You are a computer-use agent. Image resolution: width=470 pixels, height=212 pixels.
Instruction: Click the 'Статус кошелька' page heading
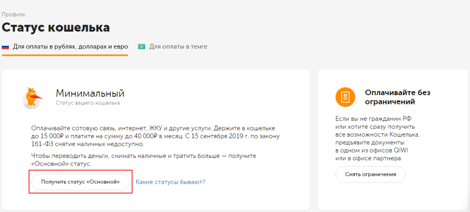point(56,28)
